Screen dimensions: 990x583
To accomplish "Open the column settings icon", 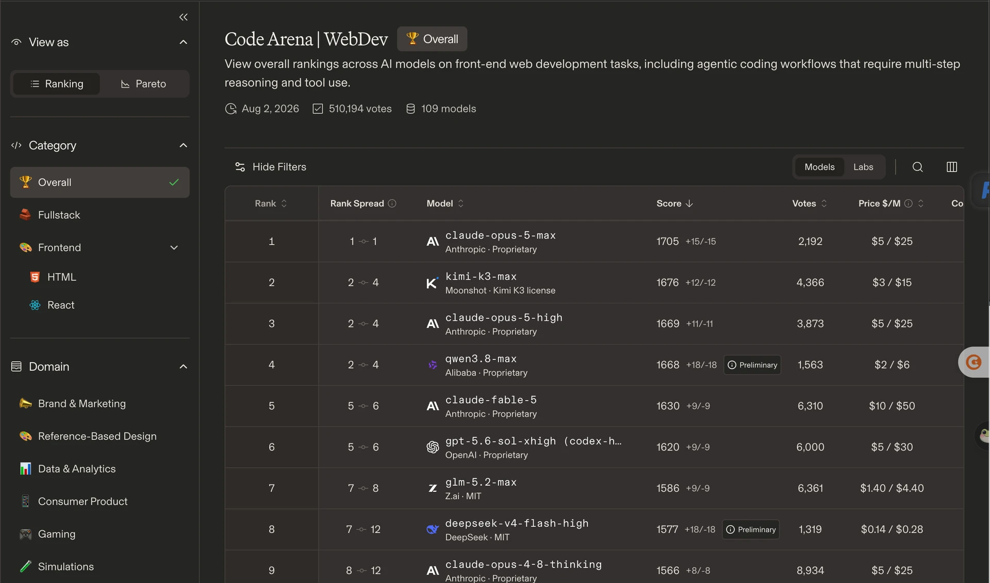I will (952, 167).
